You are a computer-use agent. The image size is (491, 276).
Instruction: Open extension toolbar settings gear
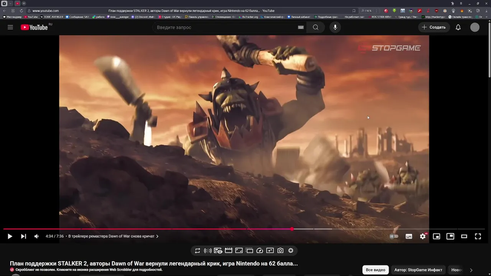click(291, 251)
